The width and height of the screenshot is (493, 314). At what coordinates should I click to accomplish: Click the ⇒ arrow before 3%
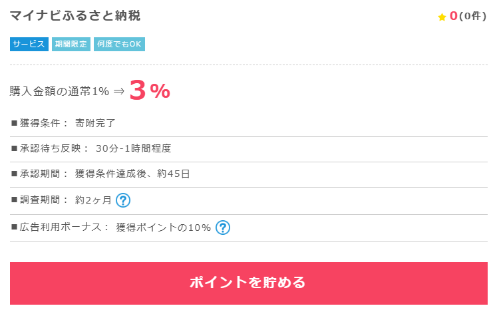click(x=119, y=91)
